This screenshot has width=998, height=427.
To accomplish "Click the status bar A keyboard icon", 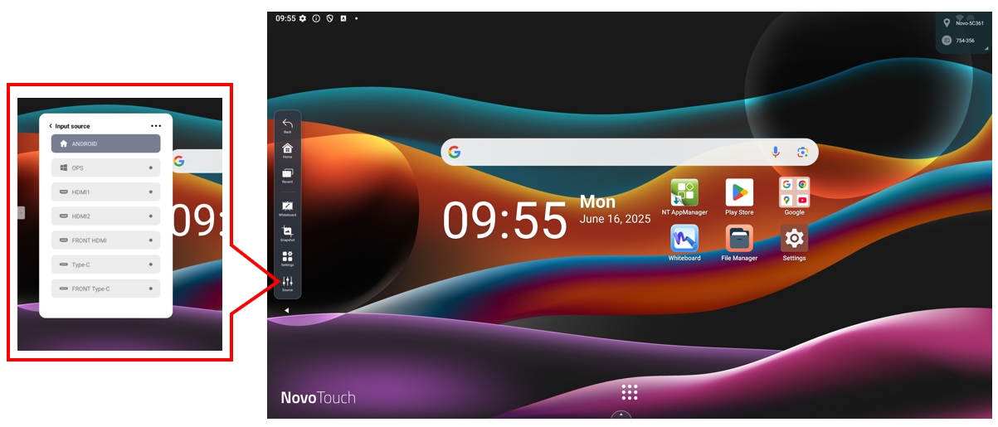I will pyautogui.click(x=343, y=18).
